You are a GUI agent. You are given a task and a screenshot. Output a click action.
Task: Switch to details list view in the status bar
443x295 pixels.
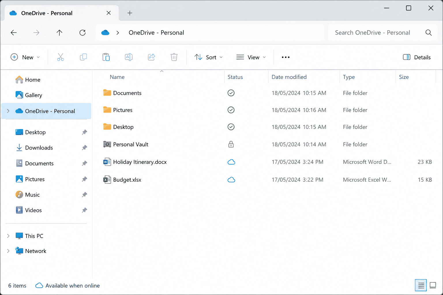coord(421,285)
